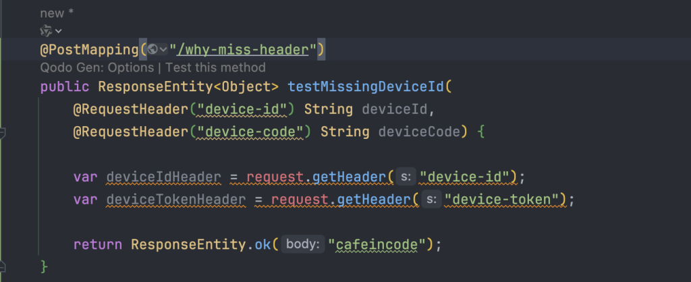
Task: Click the deviceTokenHeader variable
Action: (x=176, y=200)
